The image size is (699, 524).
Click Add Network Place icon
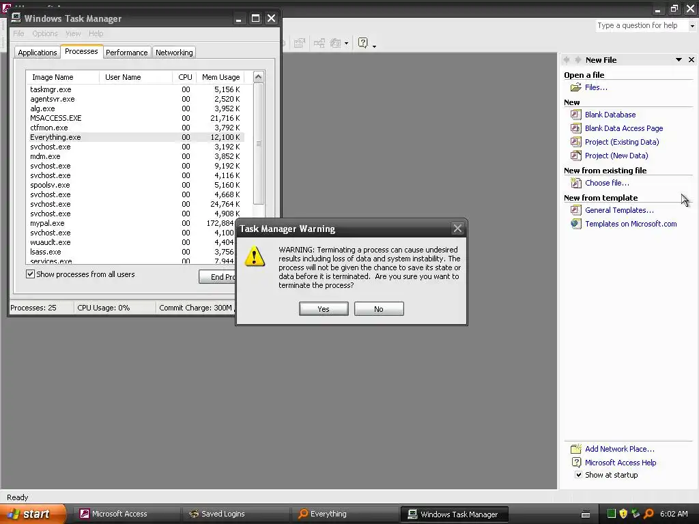click(576, 449)
